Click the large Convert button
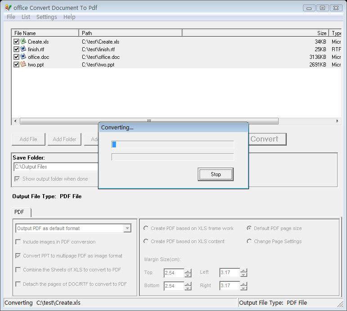The height and width of the screenshot is (311, 347). click(267, 139)
